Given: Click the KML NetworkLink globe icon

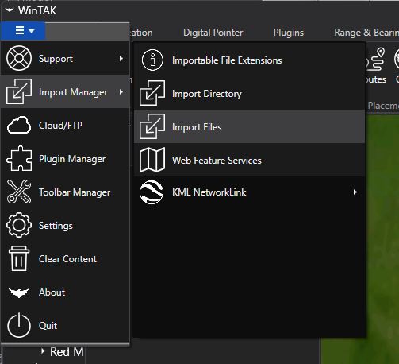Looking at the screenshot, I should click(x=152, y=192).
